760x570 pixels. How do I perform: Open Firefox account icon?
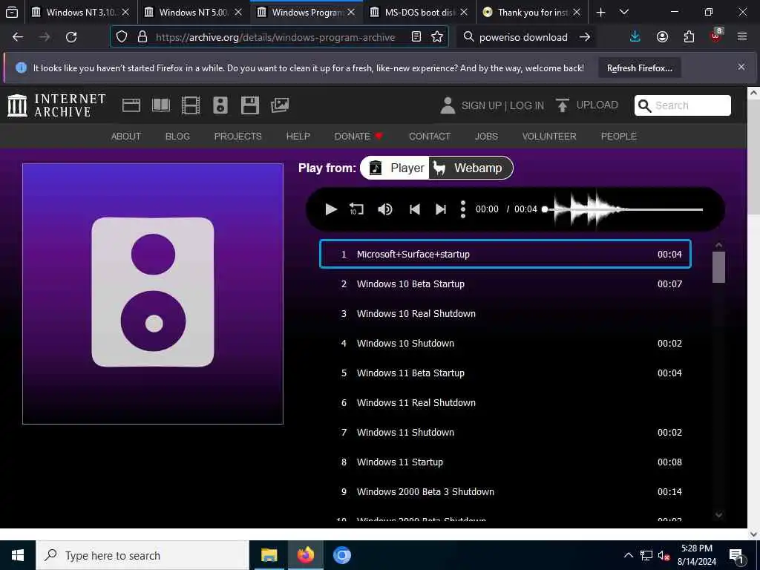[x=662, y=37]
